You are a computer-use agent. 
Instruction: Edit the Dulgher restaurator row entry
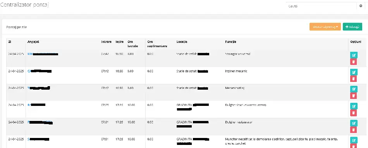[x=353, y=123]
